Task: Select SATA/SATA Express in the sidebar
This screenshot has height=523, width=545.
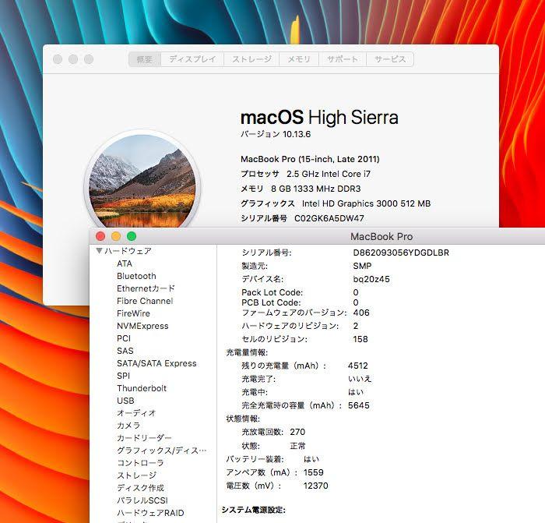Action: pyautogui.click(x=156, y=363)
